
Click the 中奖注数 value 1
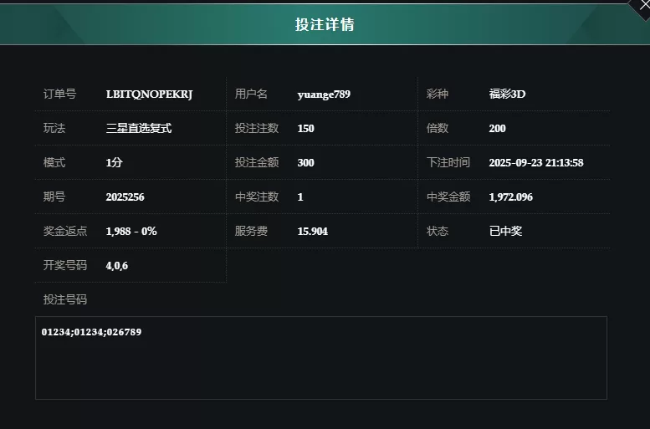(300, 197)
